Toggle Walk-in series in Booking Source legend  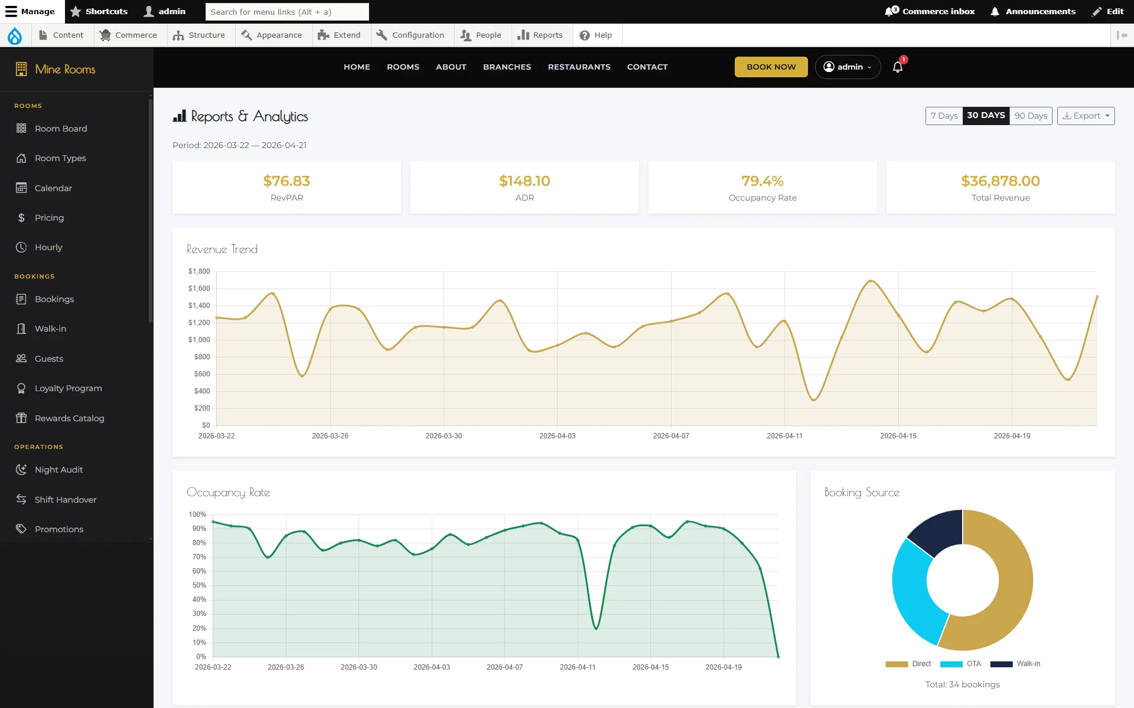click(1015, 664)
